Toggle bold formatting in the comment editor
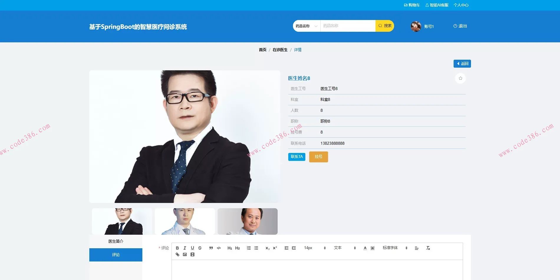The image size is (560, 280). coord(177,248)
